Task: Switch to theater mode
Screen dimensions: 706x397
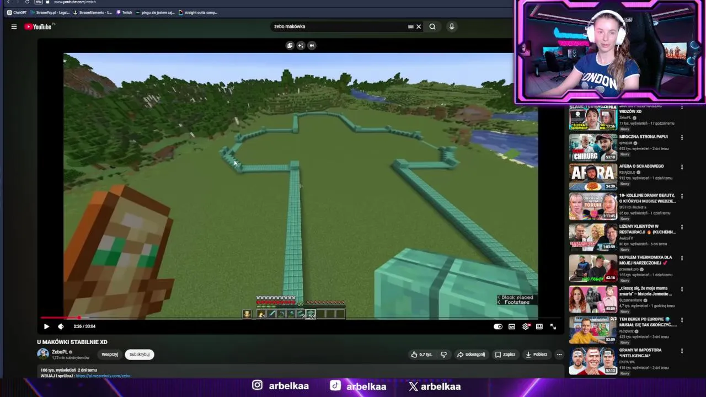Action: tap(539, 326)
